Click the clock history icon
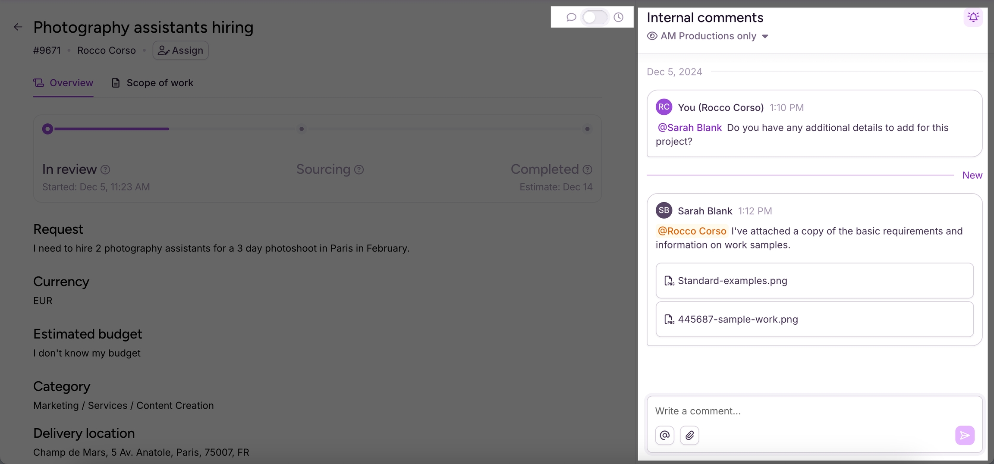994x464 pixels. (x=619, y=17)
